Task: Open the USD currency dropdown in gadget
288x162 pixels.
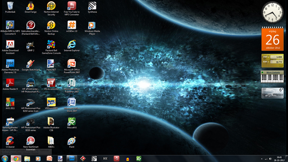Action: pos(266,57)
